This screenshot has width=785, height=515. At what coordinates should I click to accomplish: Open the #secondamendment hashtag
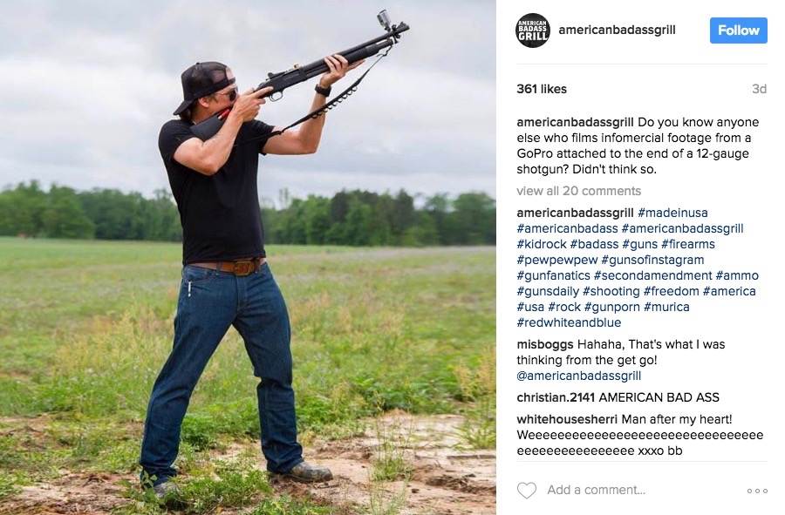click(x=652, y=275)
